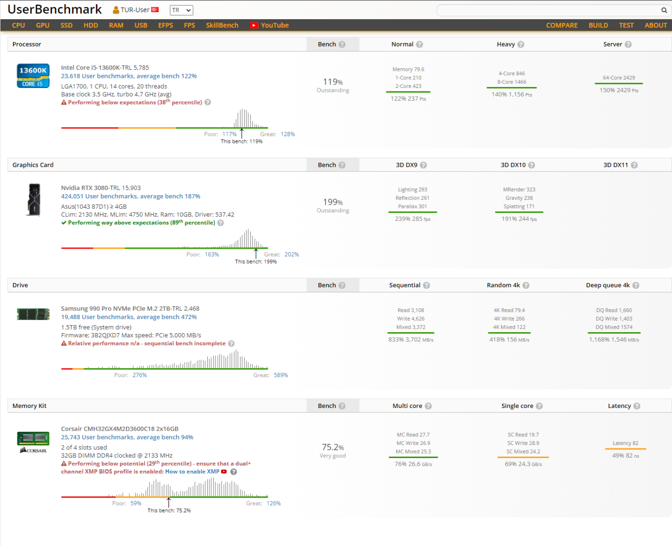Viewport: 672px width, 546px height.
Task: Click the UserBenchmark site logo
Action: (x=55, y=10)
